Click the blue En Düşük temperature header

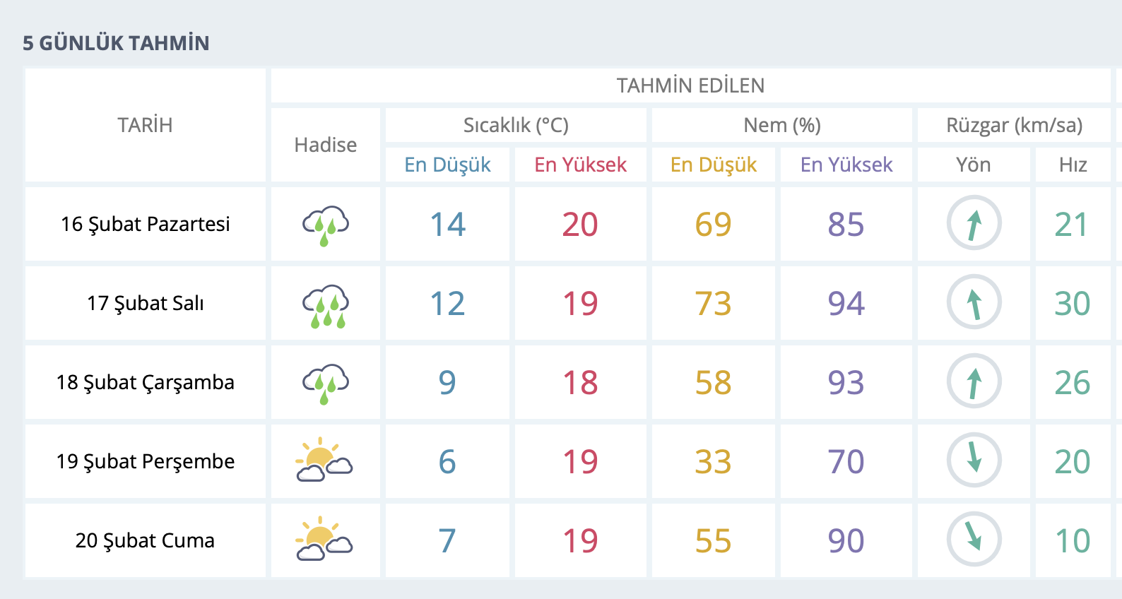447,165
